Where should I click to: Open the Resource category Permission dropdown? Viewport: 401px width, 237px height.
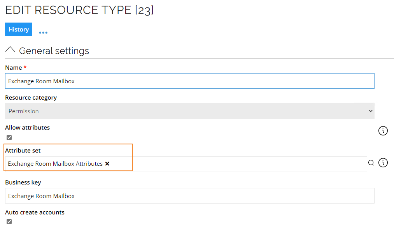point(190,111)
